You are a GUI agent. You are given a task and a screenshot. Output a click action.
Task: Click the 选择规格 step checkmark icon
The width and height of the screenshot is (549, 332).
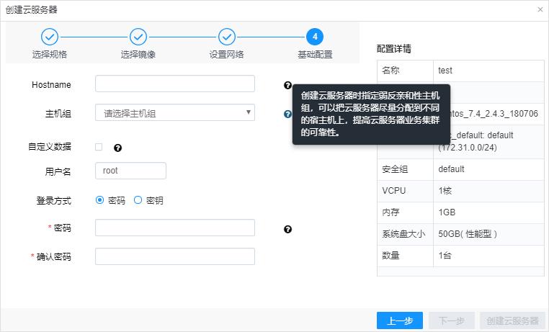50,37
